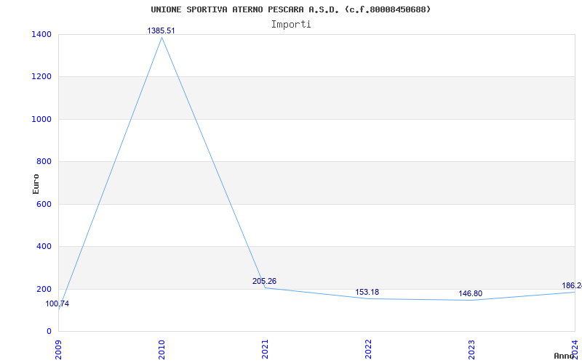Click the 800 y-axis tick label
582x363 pixels.
44,161
